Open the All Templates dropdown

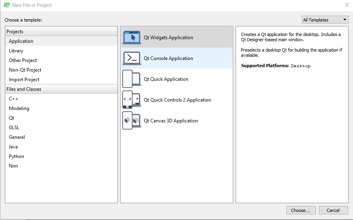tap(325, 20)
